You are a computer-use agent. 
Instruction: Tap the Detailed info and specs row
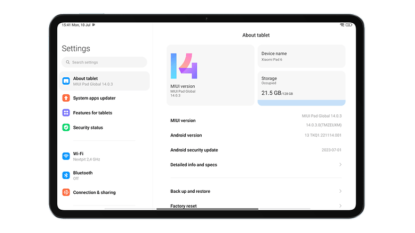[x=256, y=165]
